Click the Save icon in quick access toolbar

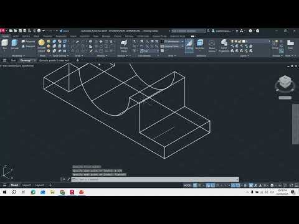(20, 30)
